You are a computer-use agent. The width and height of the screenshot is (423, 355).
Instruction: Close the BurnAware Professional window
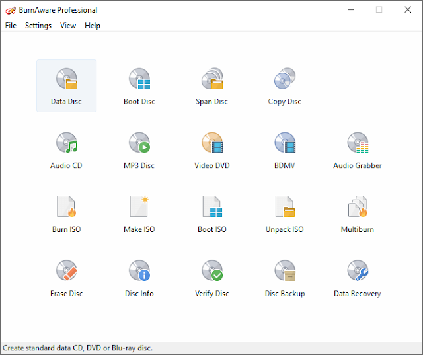(x=408, y=10)
